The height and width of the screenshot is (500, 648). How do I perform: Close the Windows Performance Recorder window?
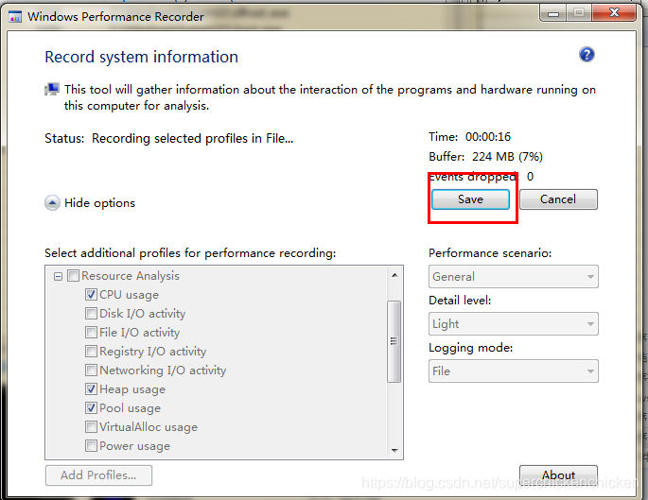[x=615, y=13]
